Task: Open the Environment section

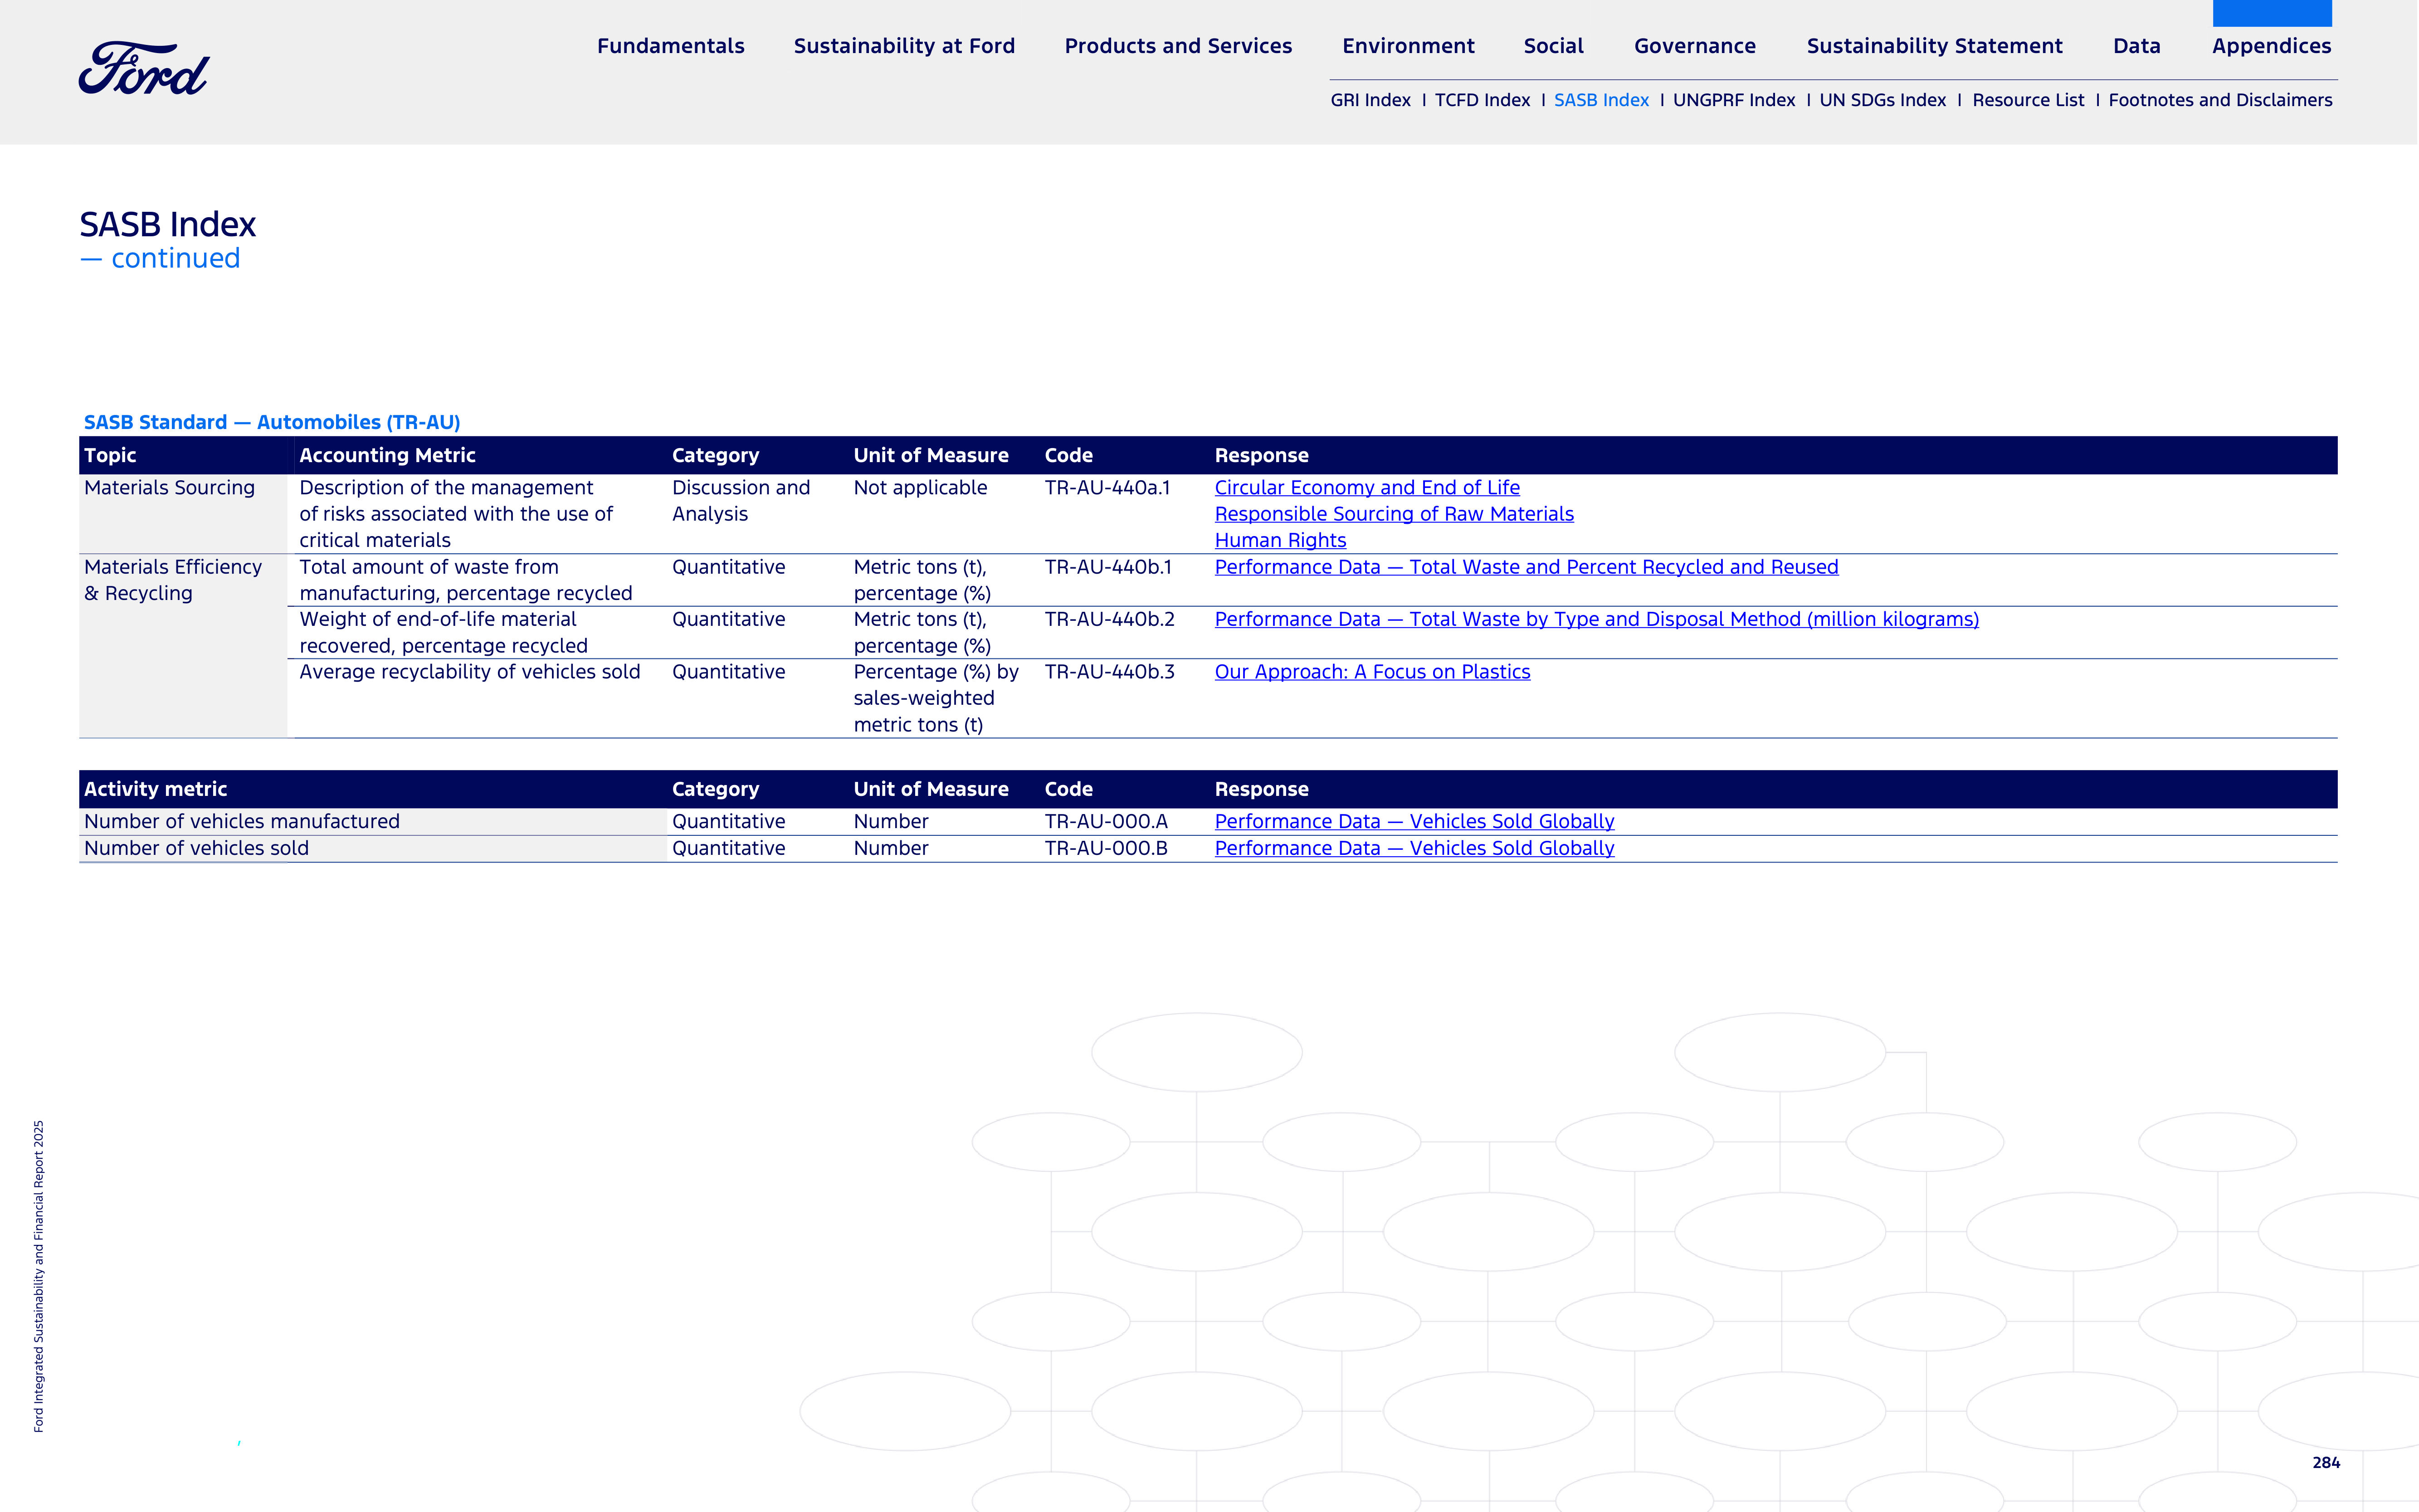Action: [x=1408, y=46]
